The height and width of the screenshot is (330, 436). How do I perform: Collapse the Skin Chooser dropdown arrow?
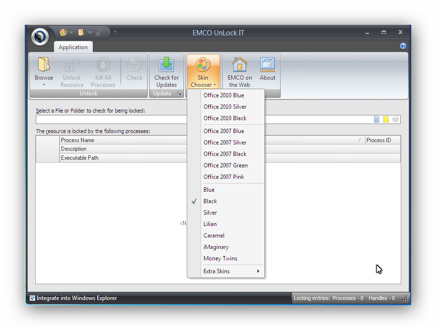pyautogui.click(x=214, y=85)
